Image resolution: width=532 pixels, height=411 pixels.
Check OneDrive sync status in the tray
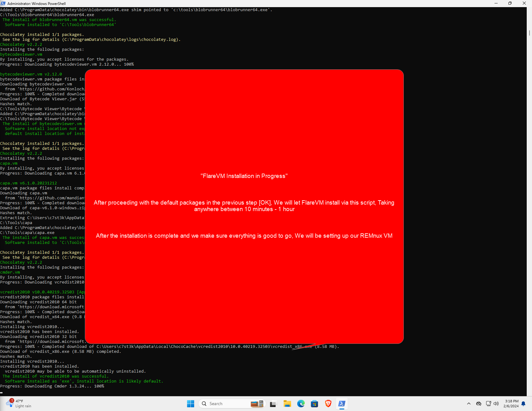pyautogui.click(x=479, y=404)
